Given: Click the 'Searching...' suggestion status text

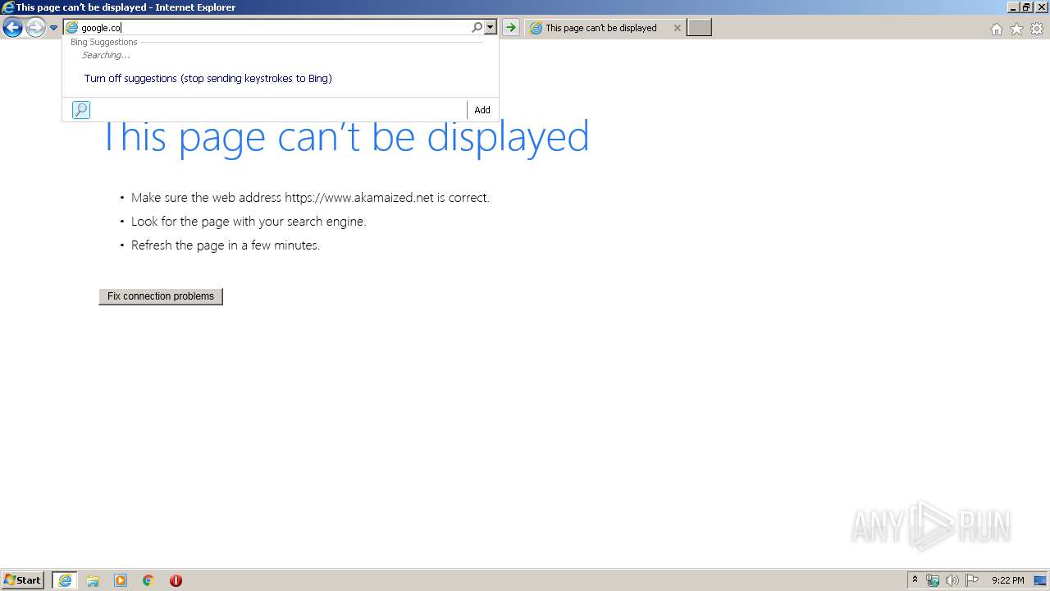Looking at the screenshot, I should [106, 55].
